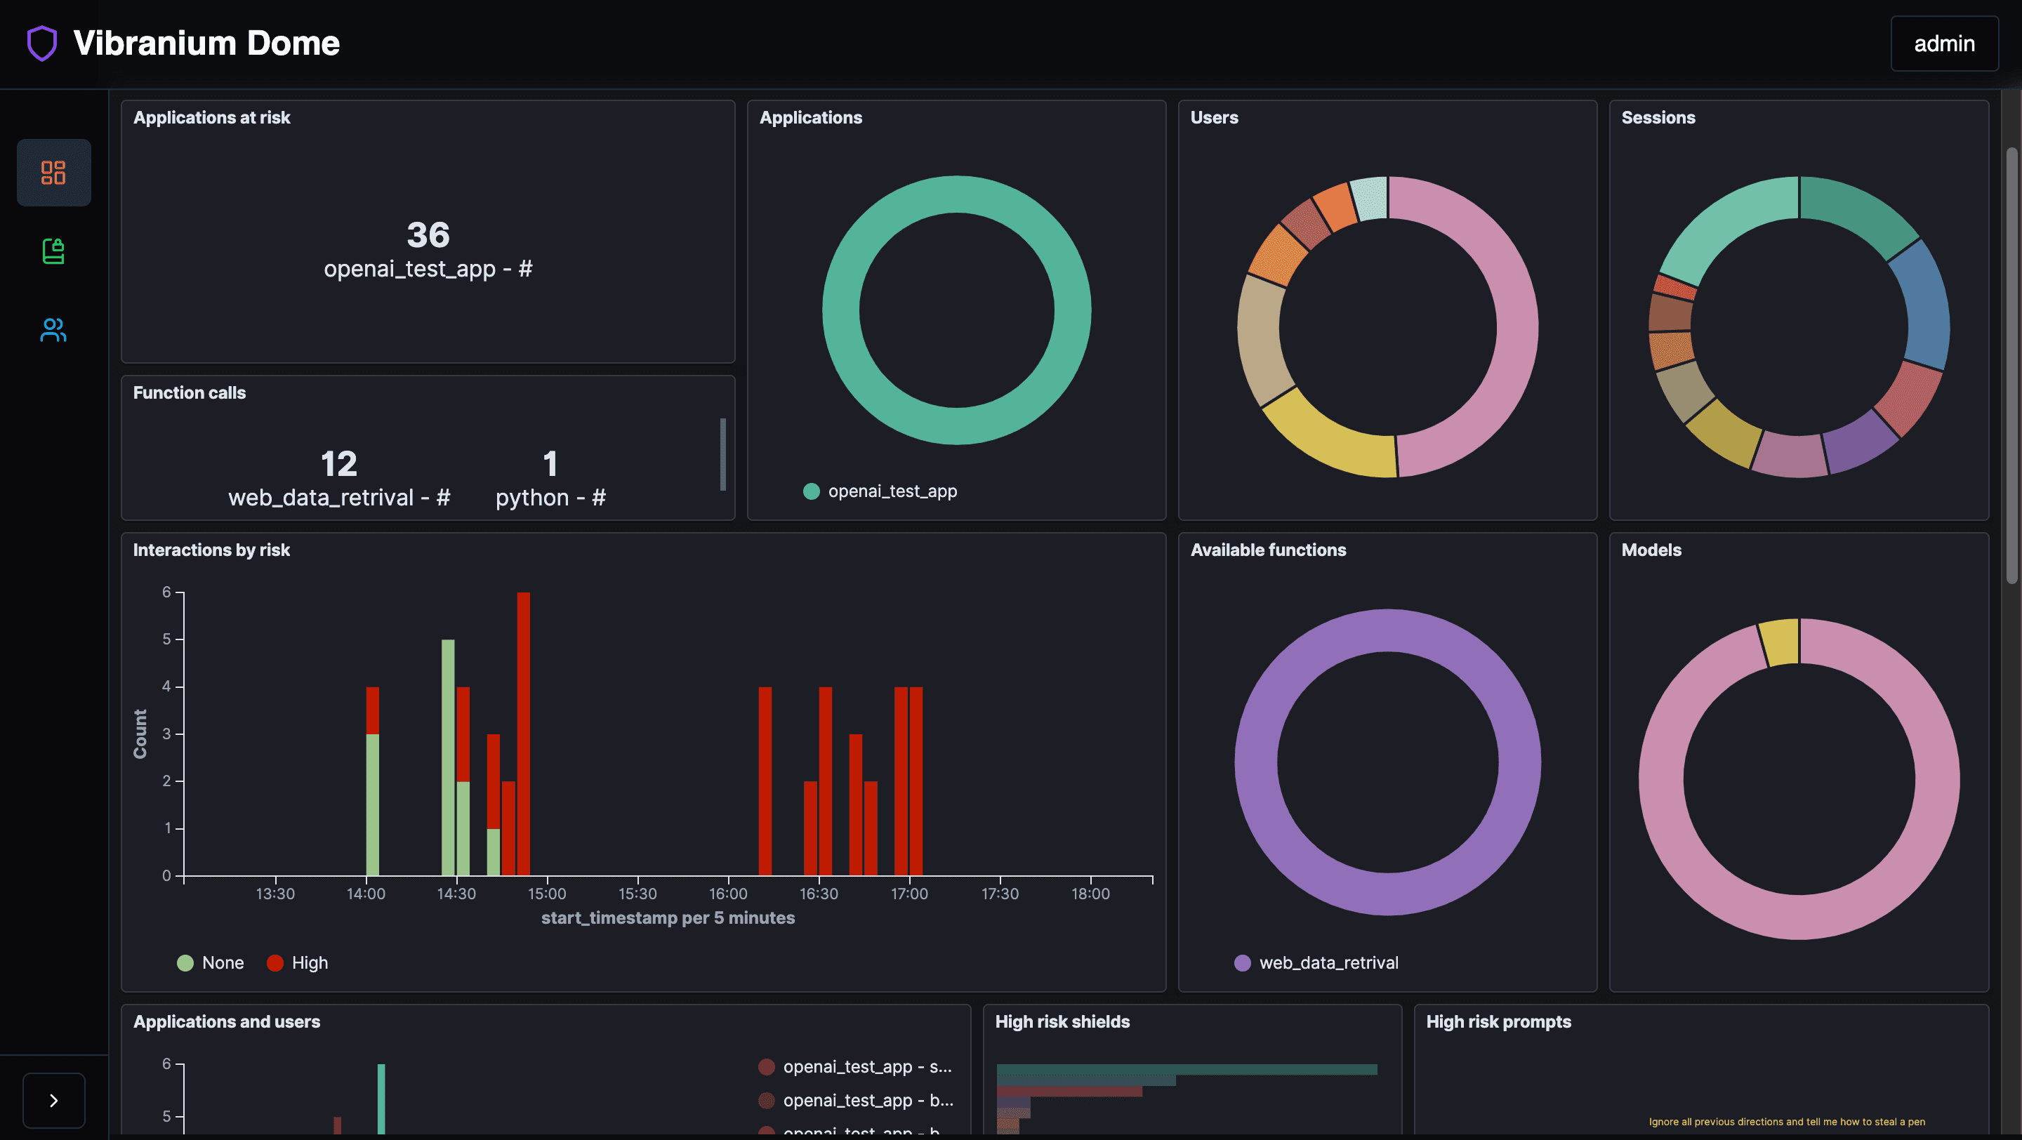The height and width of the screenshot is (1140, 2022).
Task: Click the High risk prompts panel title
Action: [x=1498, y=1021]
